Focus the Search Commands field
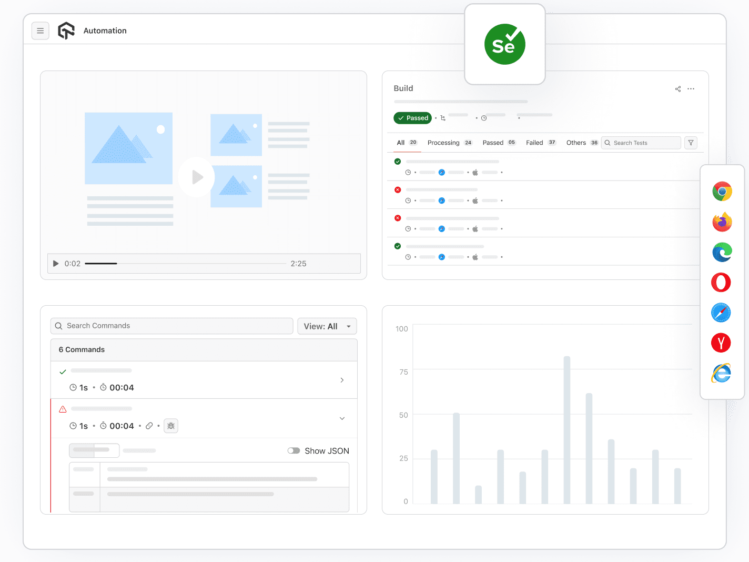This screenshot has height=562, width=749. (x=172, y=326)
